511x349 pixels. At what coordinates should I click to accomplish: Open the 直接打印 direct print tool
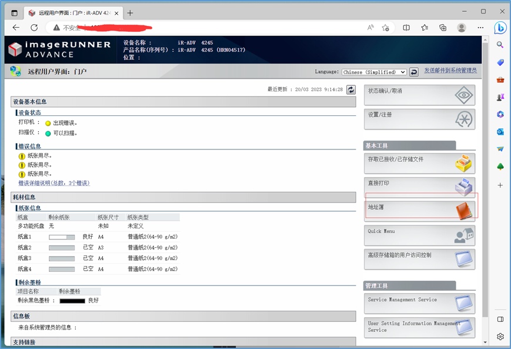(x=419, y=187)
